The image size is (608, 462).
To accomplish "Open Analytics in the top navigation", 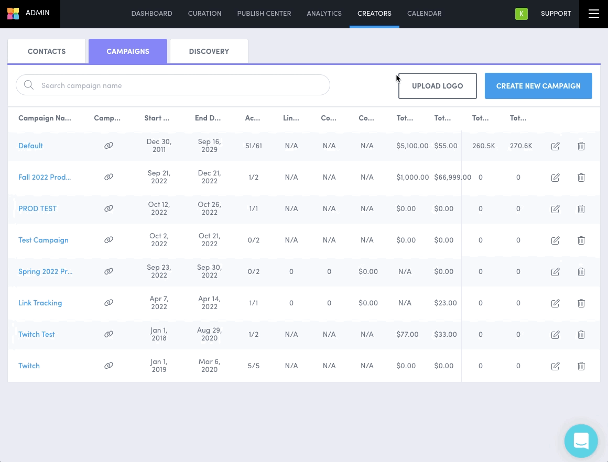I will pos(324,14).
